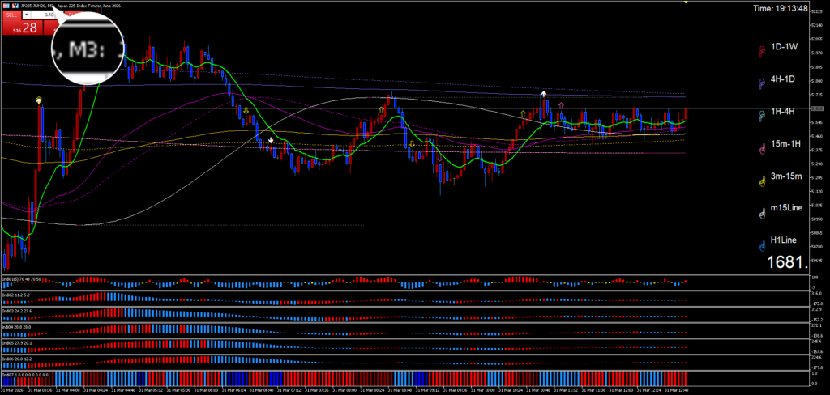The width and height of the screenshot is (830, 395).
Task: Click the blue H1Line hand icon
Action: (761, 246)
